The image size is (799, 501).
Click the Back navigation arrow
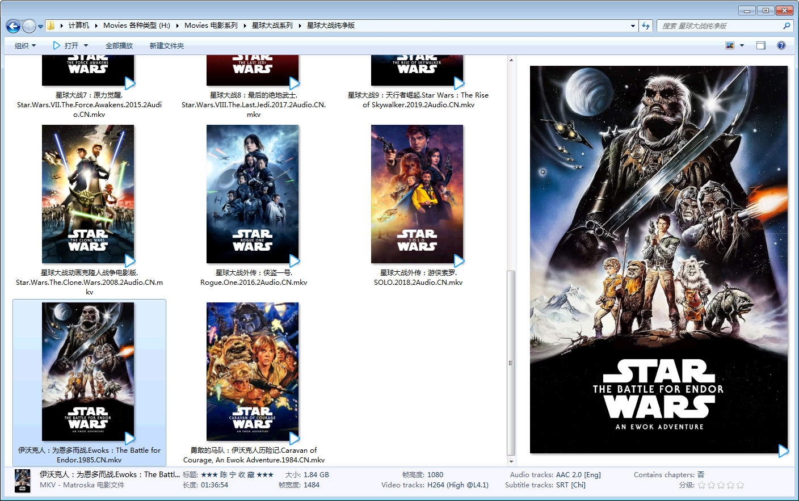pos(13,26)
